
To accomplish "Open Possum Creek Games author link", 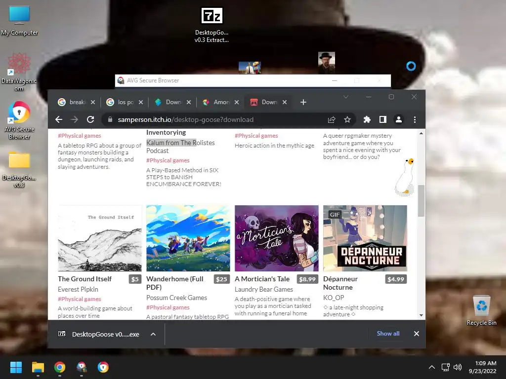I will [176, 298].
